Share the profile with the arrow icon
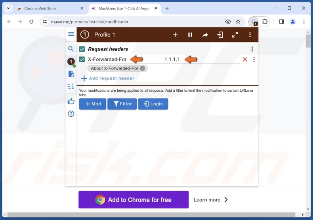Image resolution: width=313 pixels, height=220 pixels. 205,35
